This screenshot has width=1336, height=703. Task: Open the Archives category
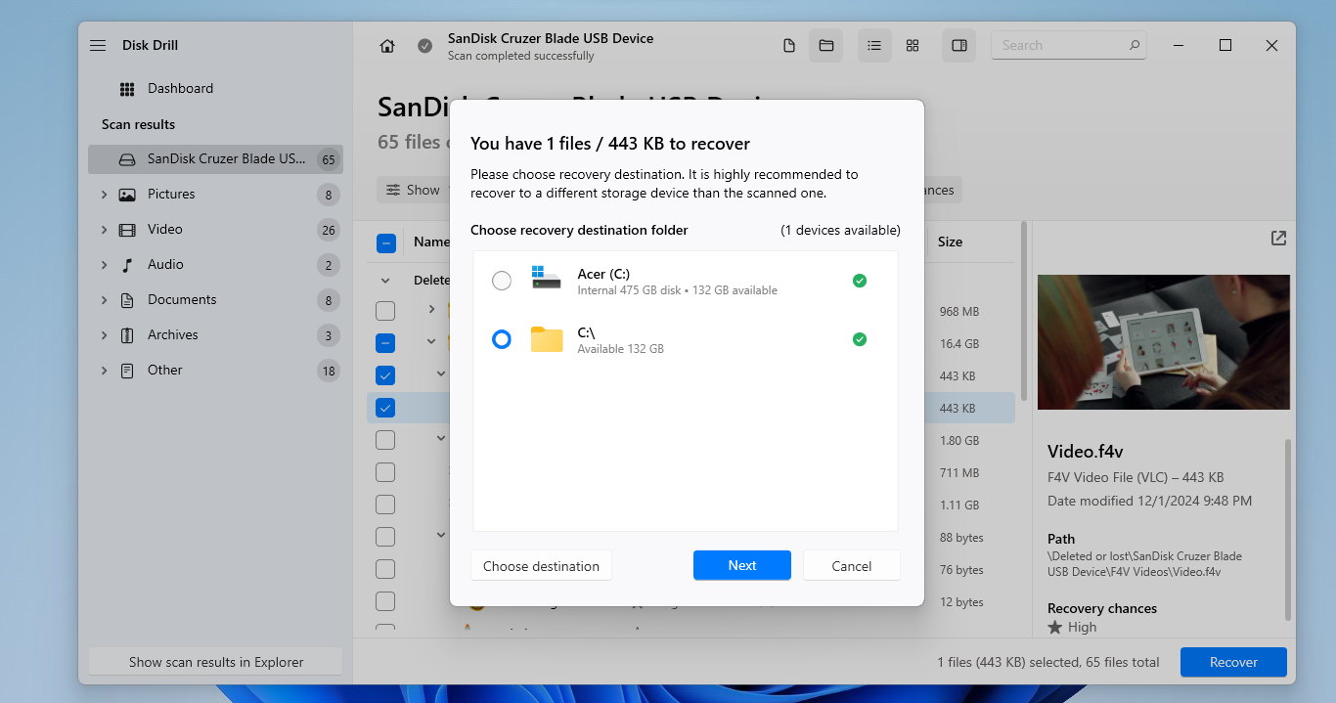click(x=215, y=334)
